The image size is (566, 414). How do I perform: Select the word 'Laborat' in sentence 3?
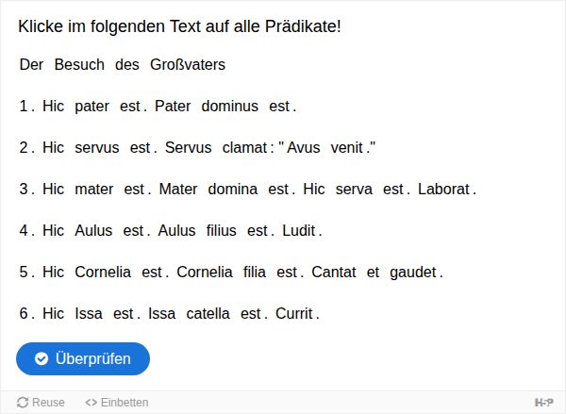click(443, 190)
